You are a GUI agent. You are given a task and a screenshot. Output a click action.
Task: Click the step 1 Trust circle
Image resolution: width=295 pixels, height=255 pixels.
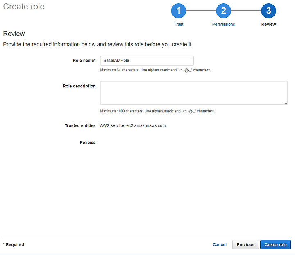(x=178, y=11)
